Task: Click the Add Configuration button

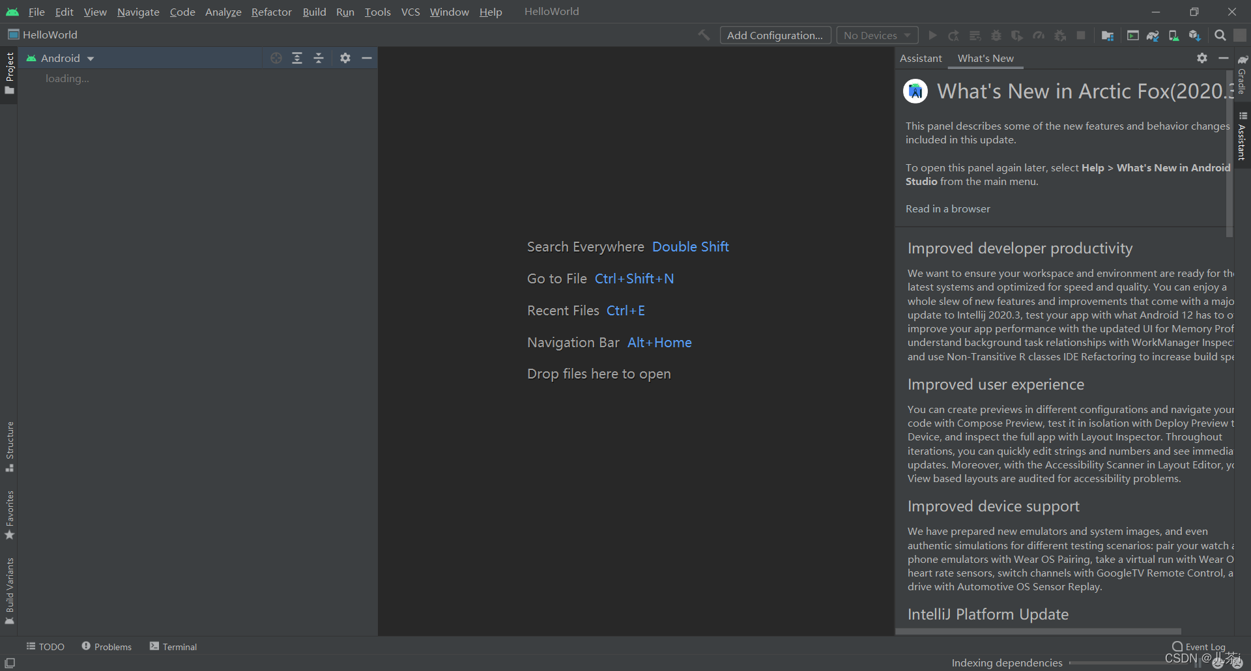Action: 775,35
